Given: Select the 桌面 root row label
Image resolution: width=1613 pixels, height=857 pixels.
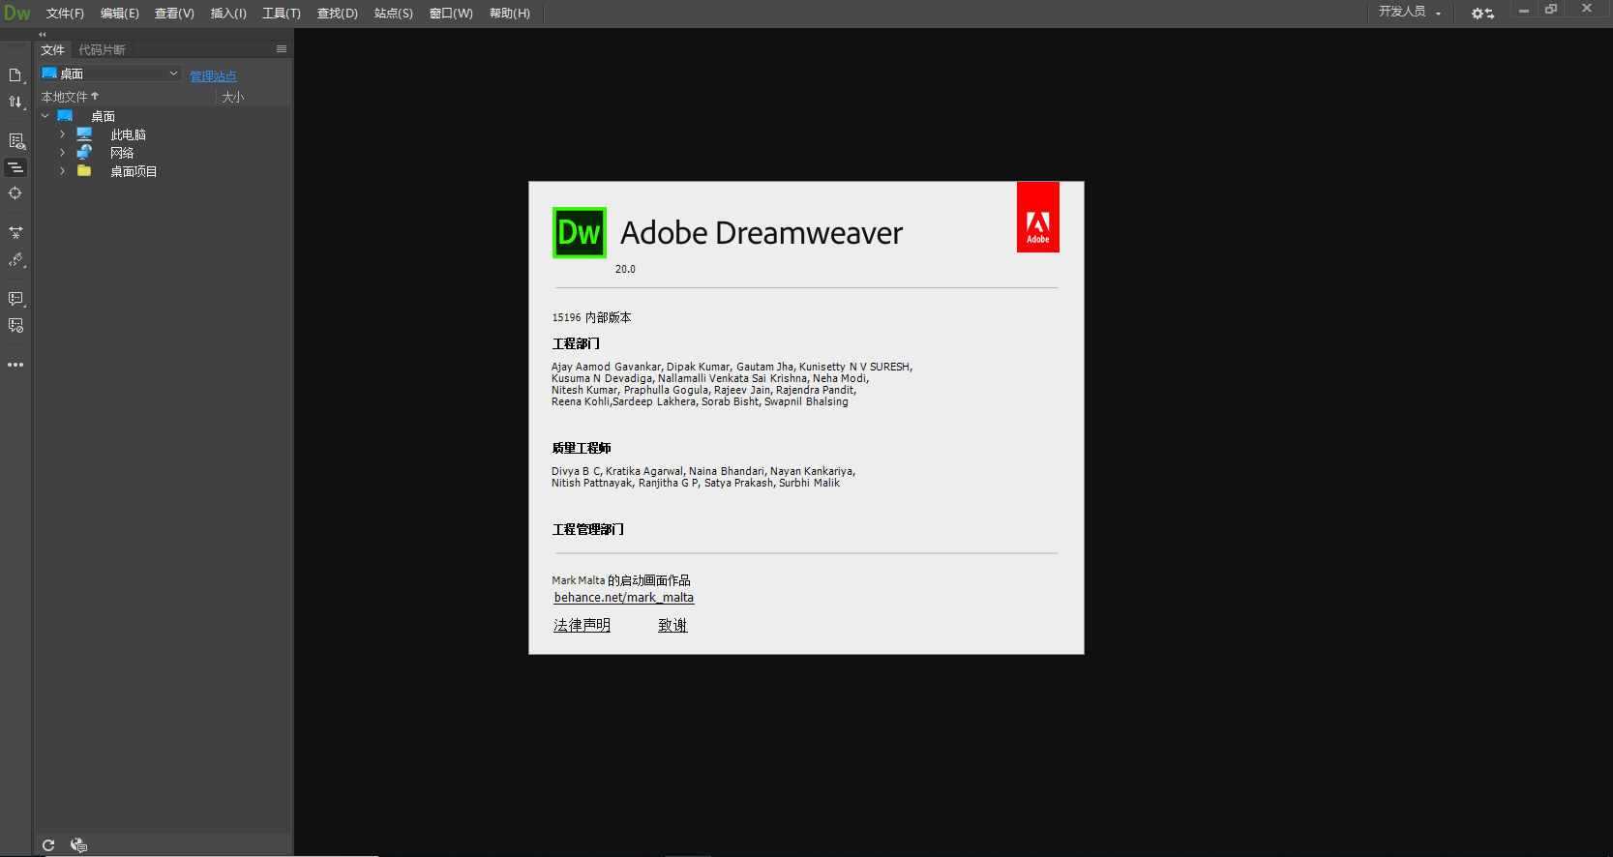Looking at the screenshot, I should point(104,116).
